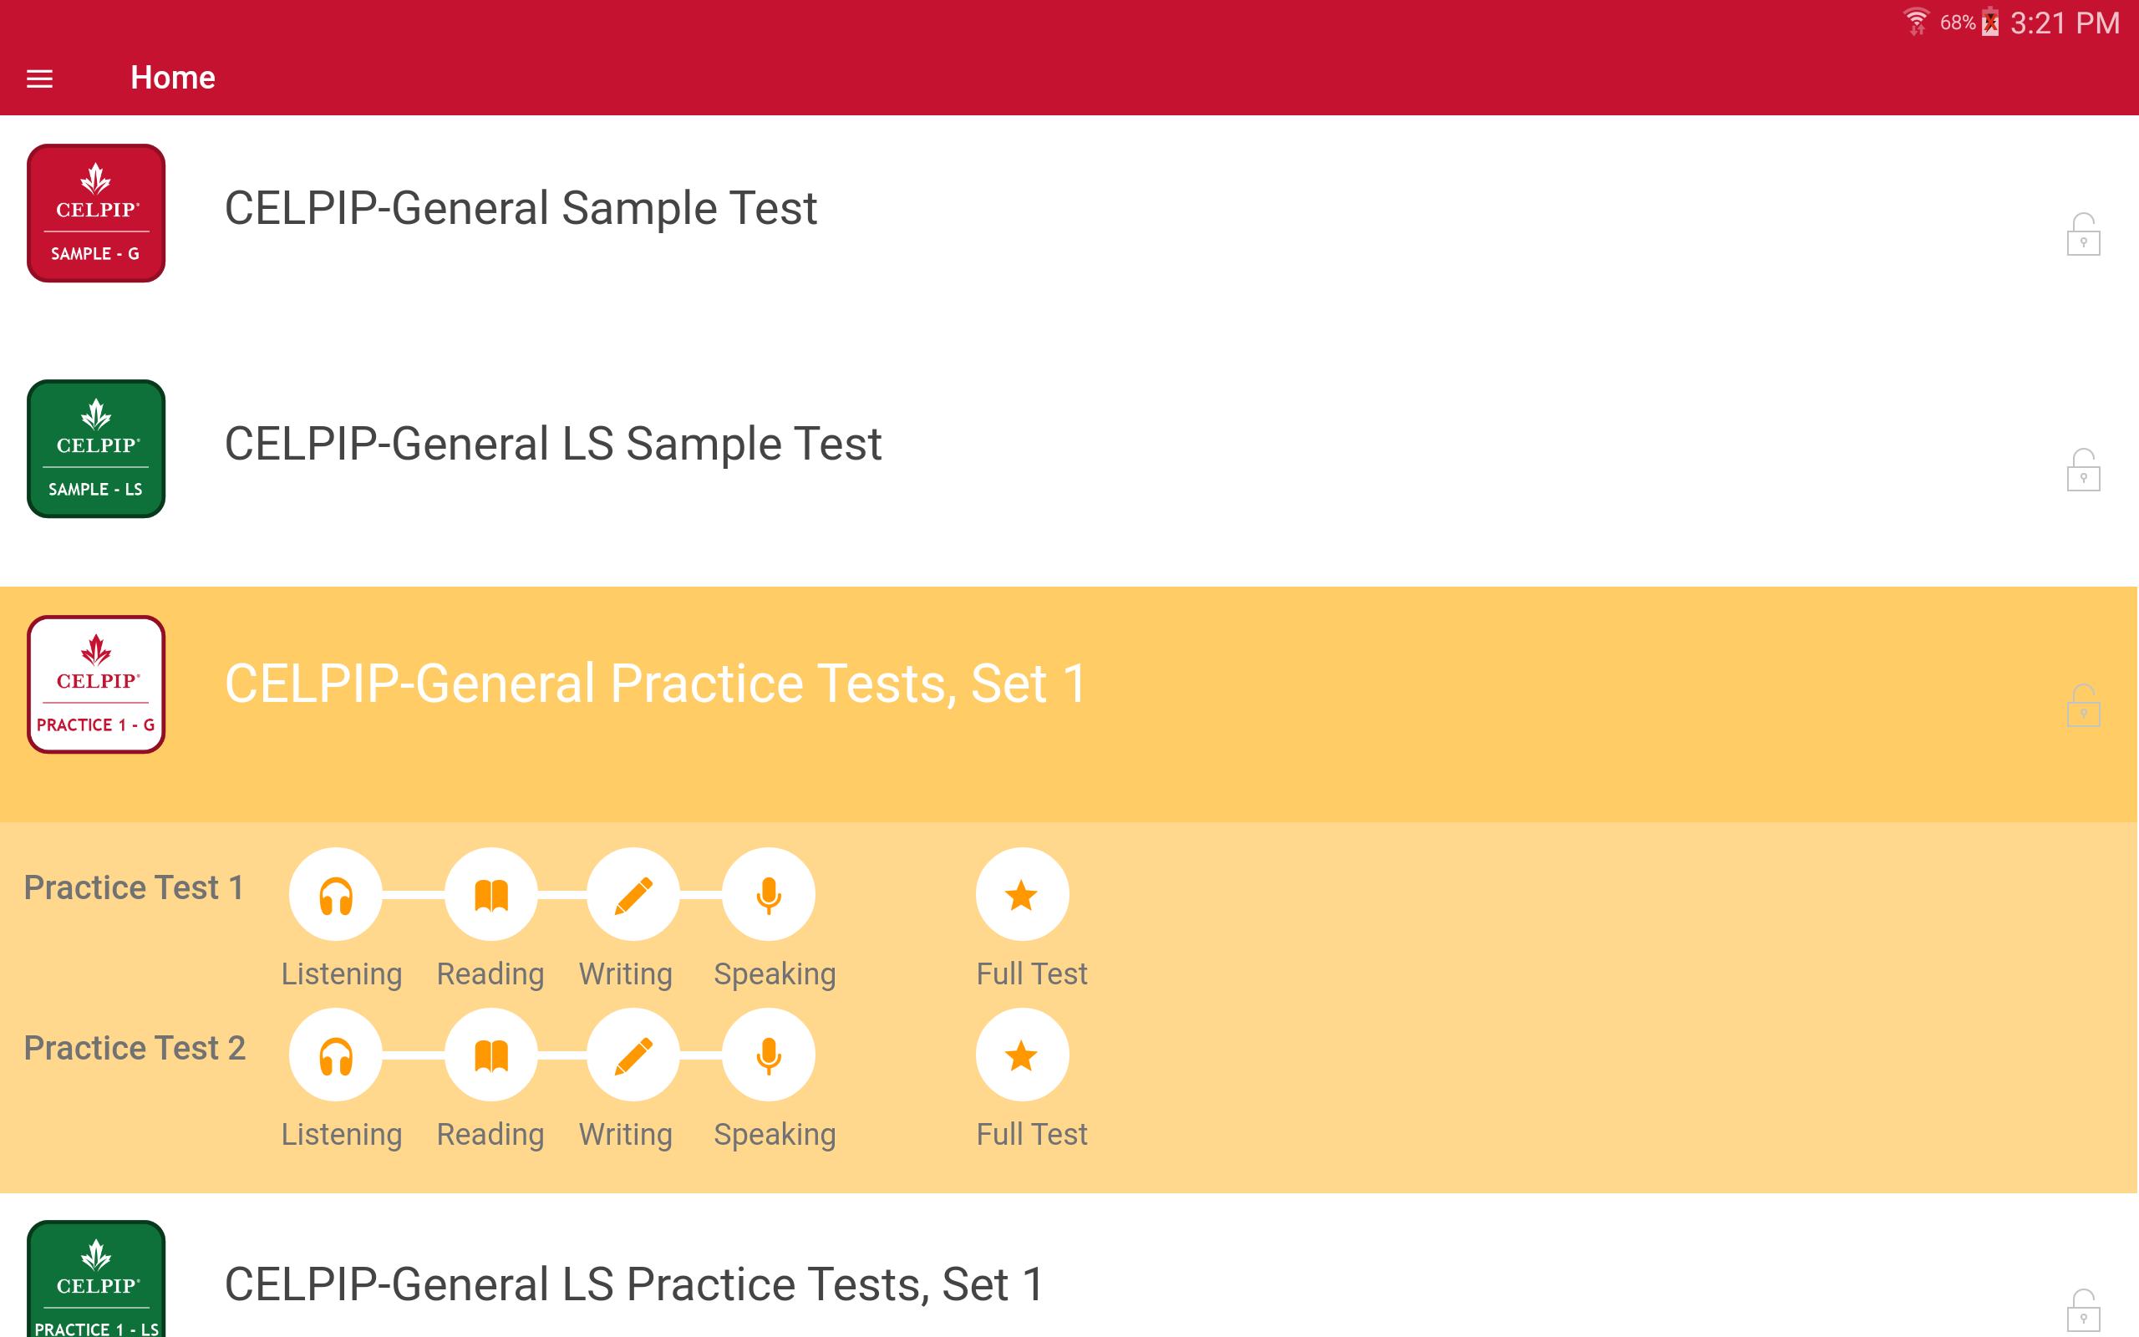Expand CELPIP-General LS Practice Tests, Set 1
2139x1337 pixels.
coord(633,1285)
